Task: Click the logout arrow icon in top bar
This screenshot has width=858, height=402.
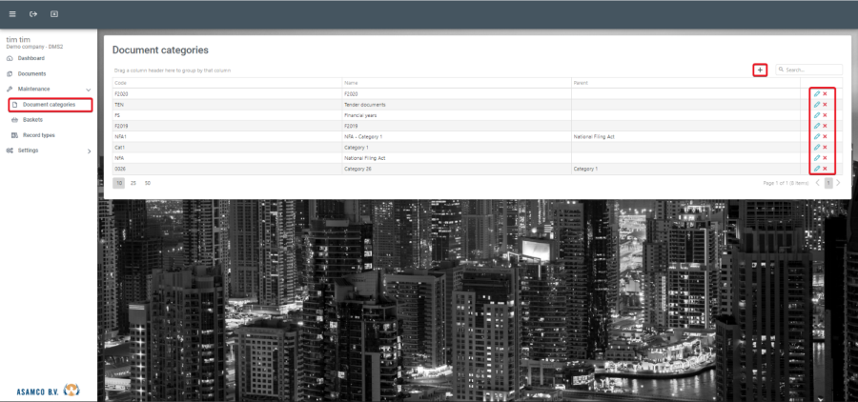Action: click(33, 14)
